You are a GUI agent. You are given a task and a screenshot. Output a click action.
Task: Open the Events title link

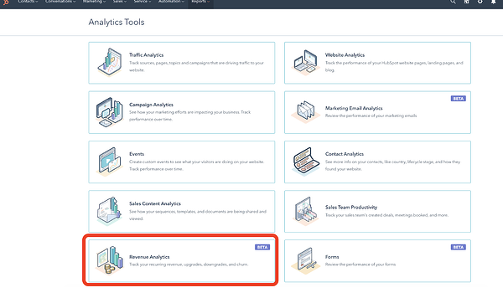pos(137,154)
